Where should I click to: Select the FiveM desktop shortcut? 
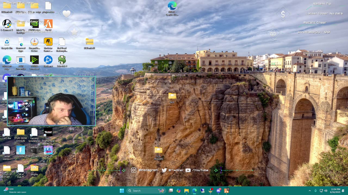(48, 25)
